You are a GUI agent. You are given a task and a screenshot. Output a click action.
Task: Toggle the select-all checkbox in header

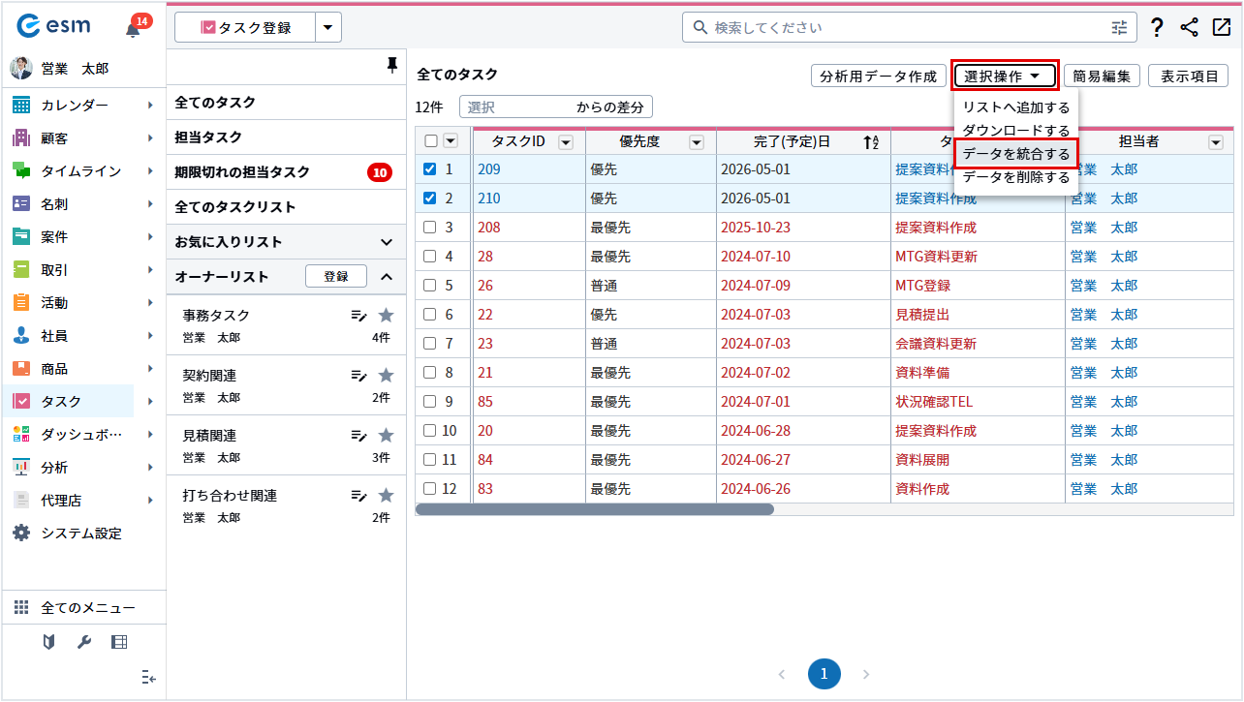[x=431, y=141]
